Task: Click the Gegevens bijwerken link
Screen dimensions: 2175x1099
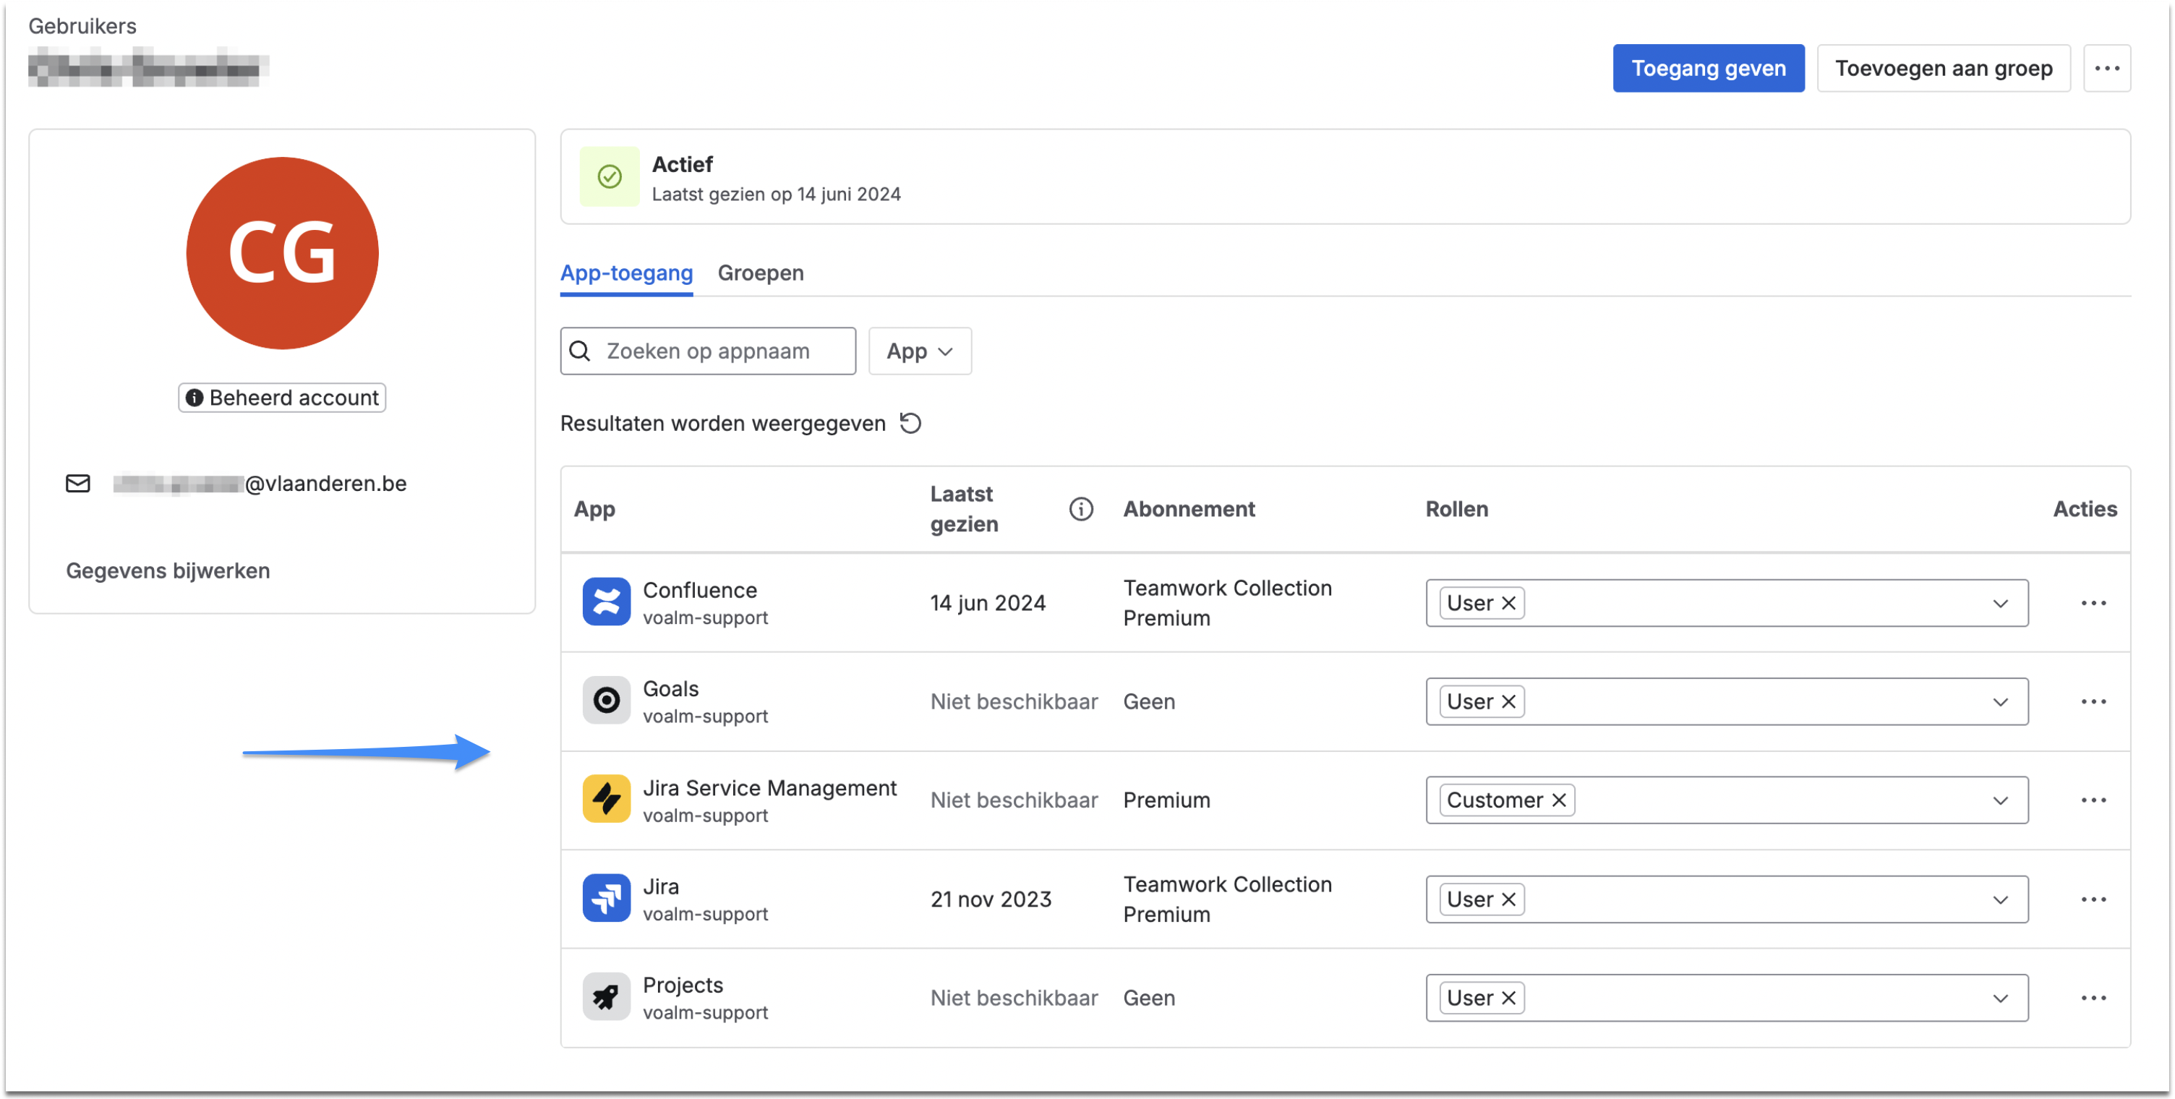Action: pyautogui.click(x=168, y=570)
